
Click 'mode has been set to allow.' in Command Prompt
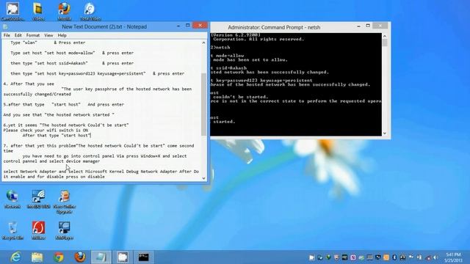[250, 60]
